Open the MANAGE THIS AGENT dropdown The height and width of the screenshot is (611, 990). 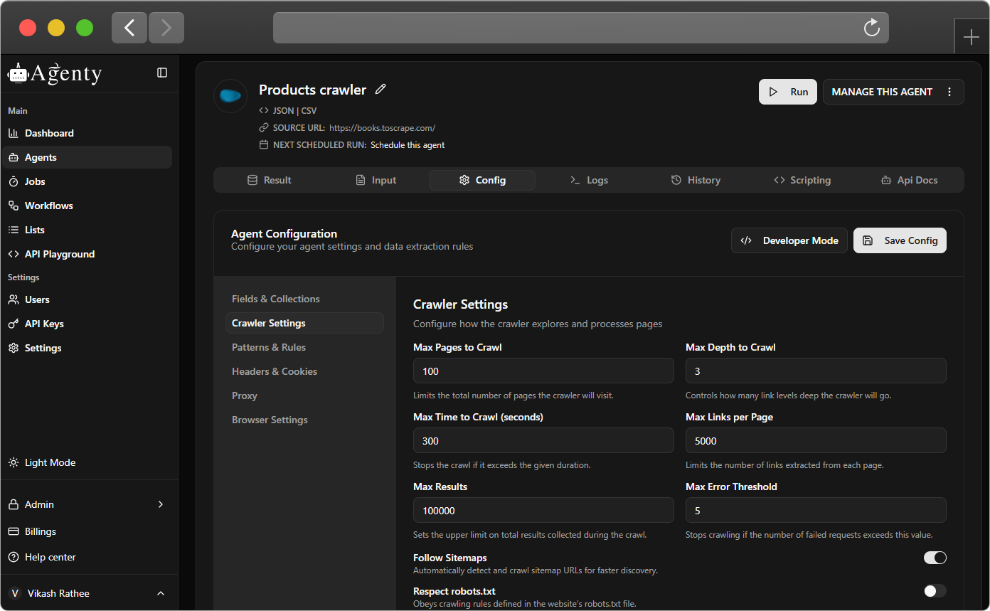point(882,92)
